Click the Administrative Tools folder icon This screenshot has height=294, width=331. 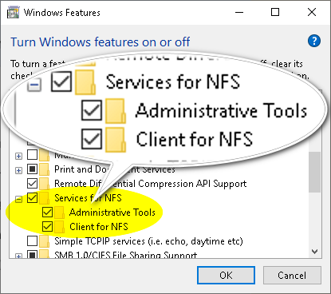pos(59,213)
